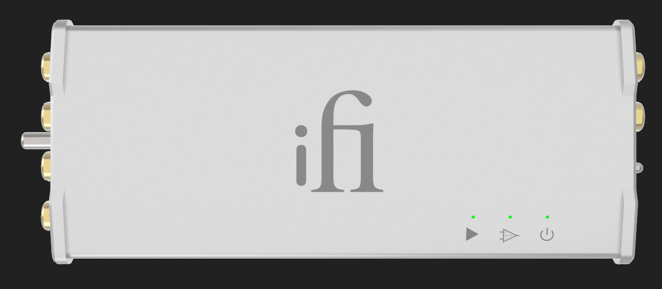Select the bottom gold connector on left
Viewport: 662px width, 289px height.
tap(47, 215)
